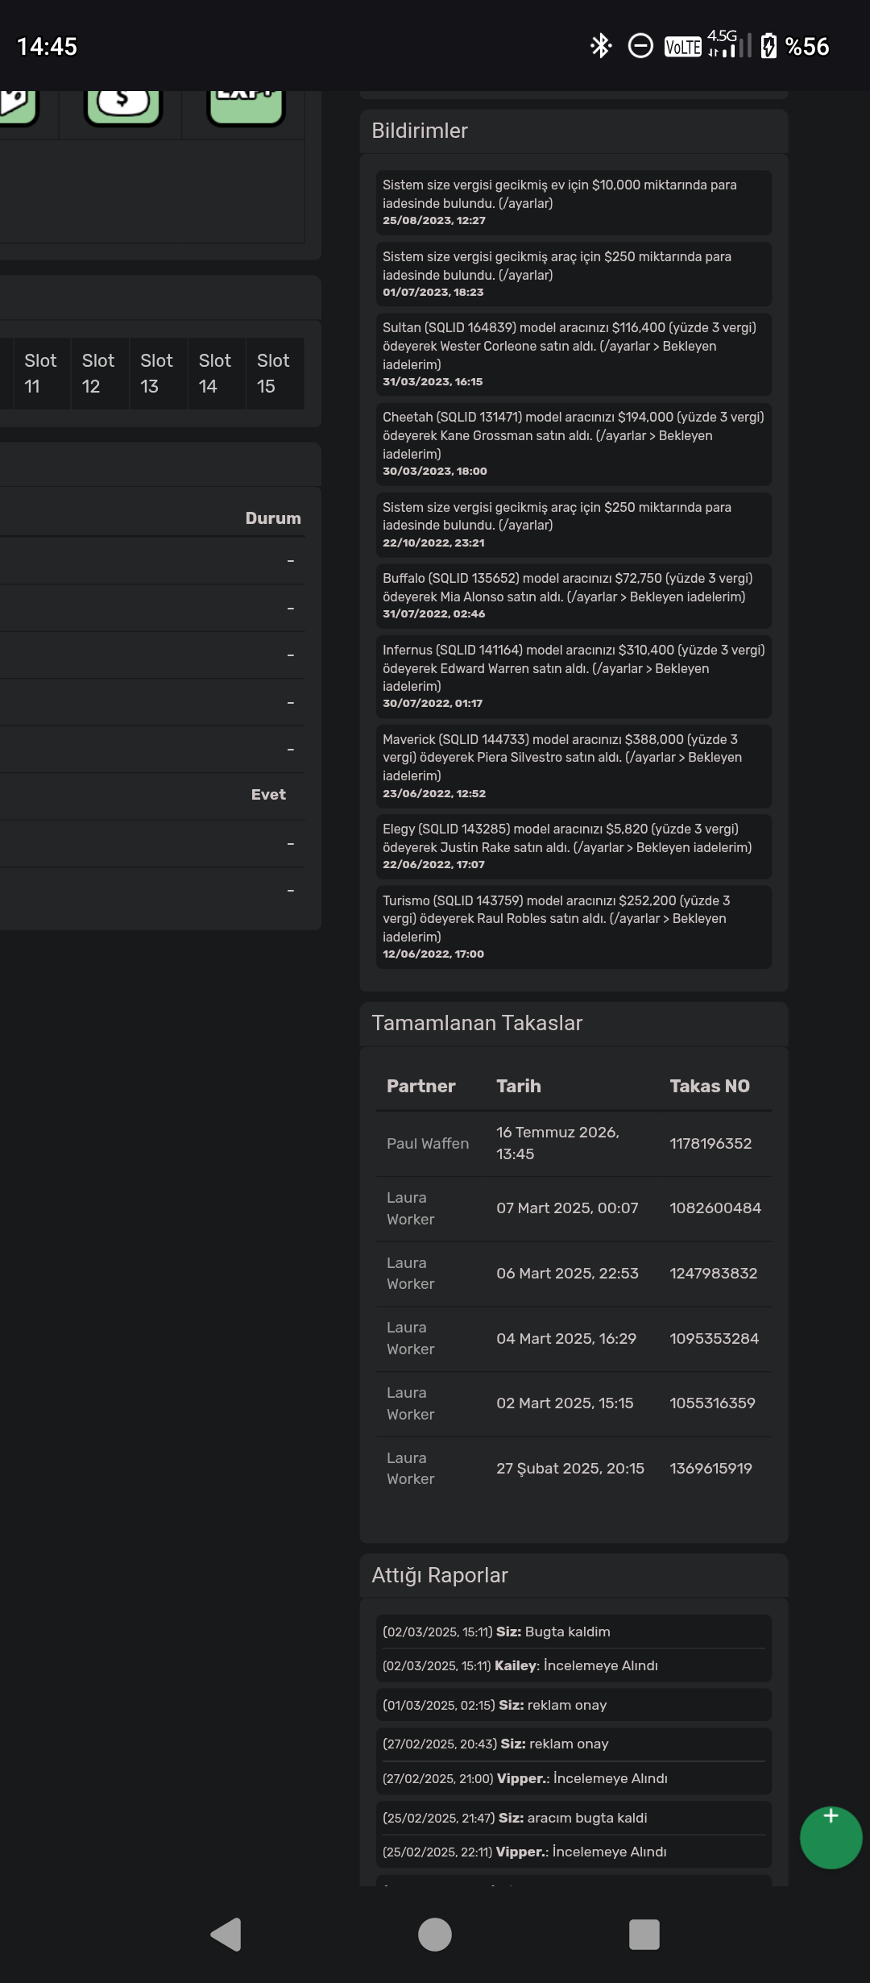Tap the Android home circle button

click(435, 1934)
